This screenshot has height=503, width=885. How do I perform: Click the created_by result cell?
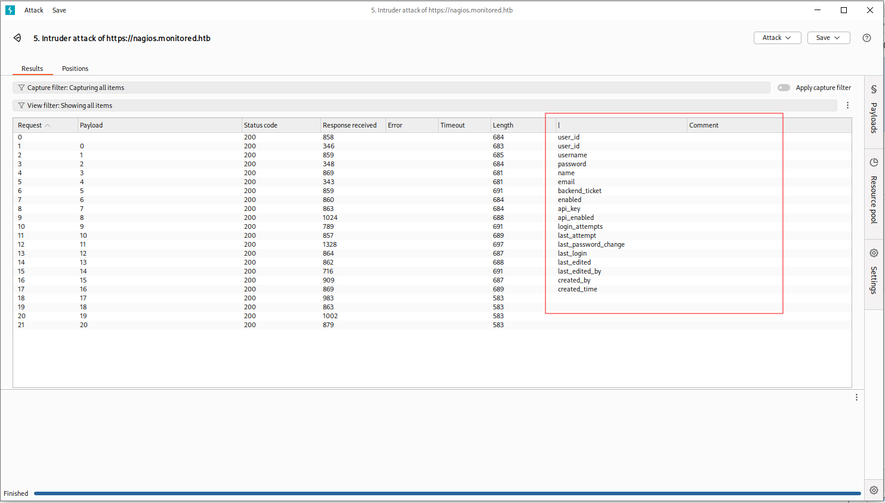tap(574, 280)
